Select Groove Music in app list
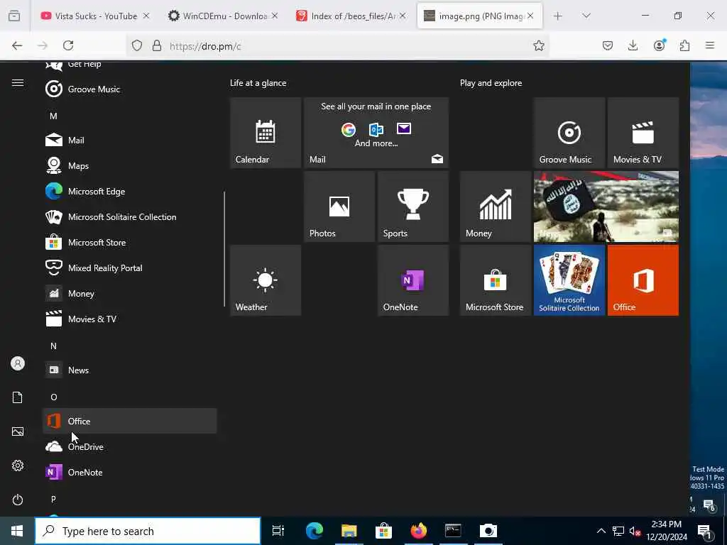Screen dimensions: 727x545 pos(130,89)
